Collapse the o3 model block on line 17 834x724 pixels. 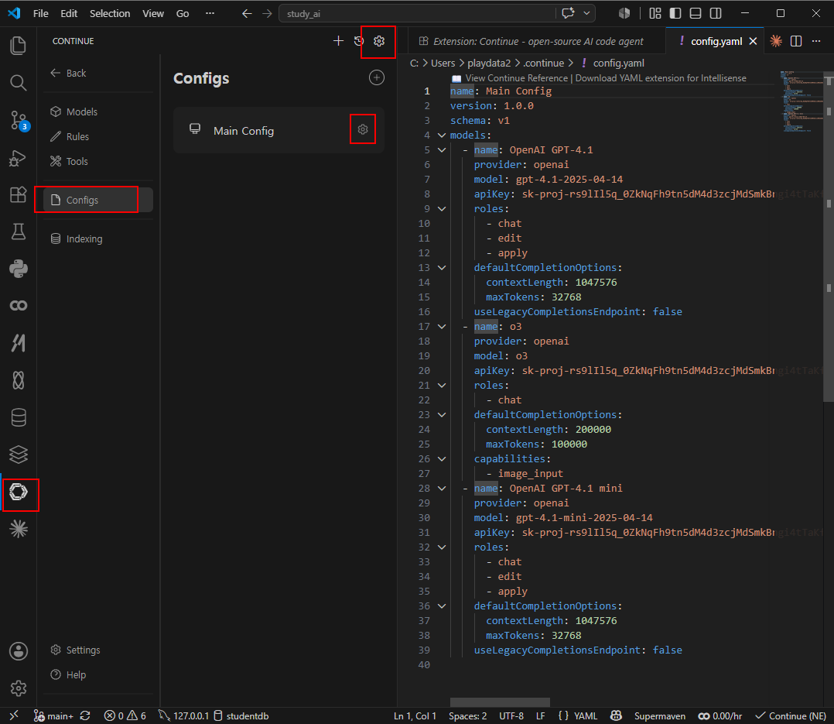(442, 326)
